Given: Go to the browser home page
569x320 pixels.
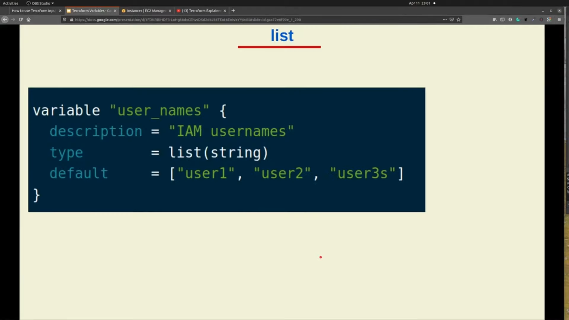Looking at the screenshot, I should point(28,20).
